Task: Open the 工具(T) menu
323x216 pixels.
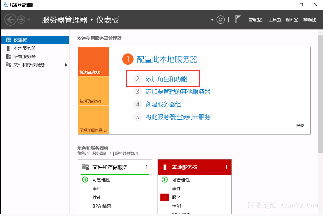Action: tap(275, 20)
